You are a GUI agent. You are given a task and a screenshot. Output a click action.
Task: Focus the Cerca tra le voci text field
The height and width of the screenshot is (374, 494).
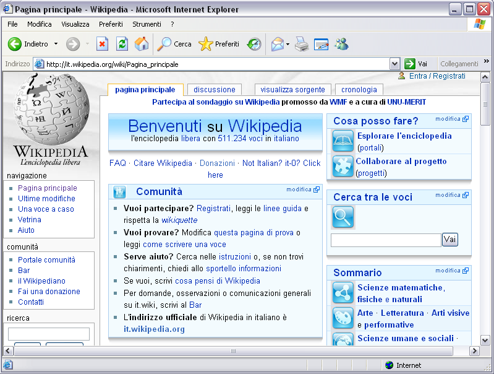[x=386, y=240]
